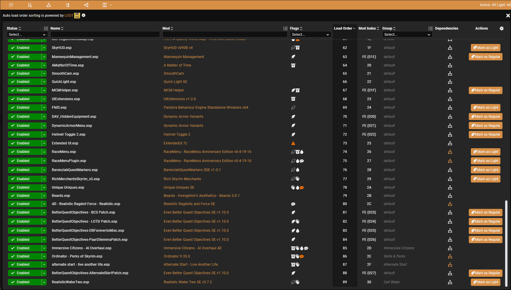
Task: Open dependencies icon for alternate start row
Action: click(x=450, y=264)
